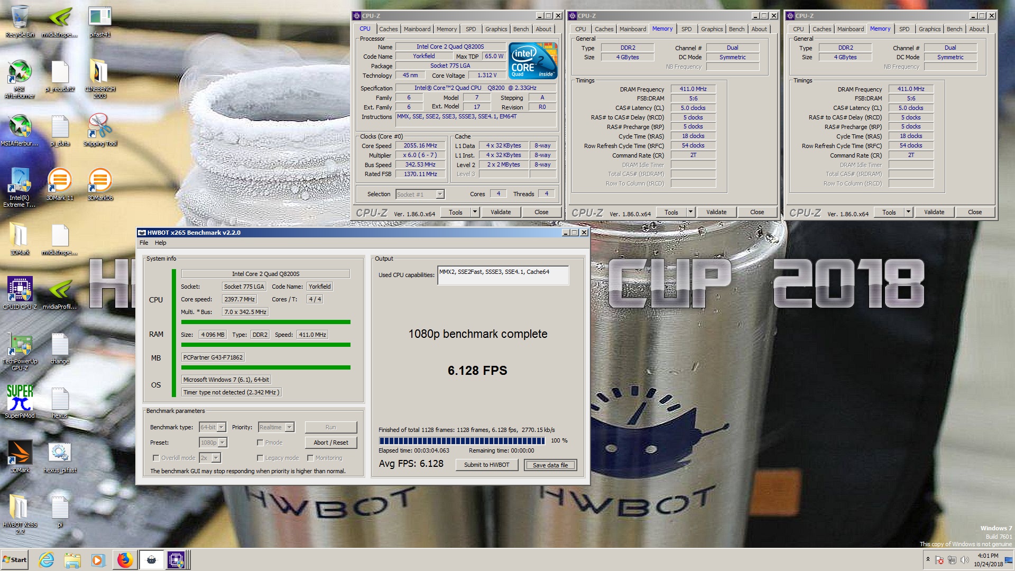The height and width of the screenshot is (571, 1015).
Task: Show hidden system tray icons arrow
Action: [x=928, y=559]
